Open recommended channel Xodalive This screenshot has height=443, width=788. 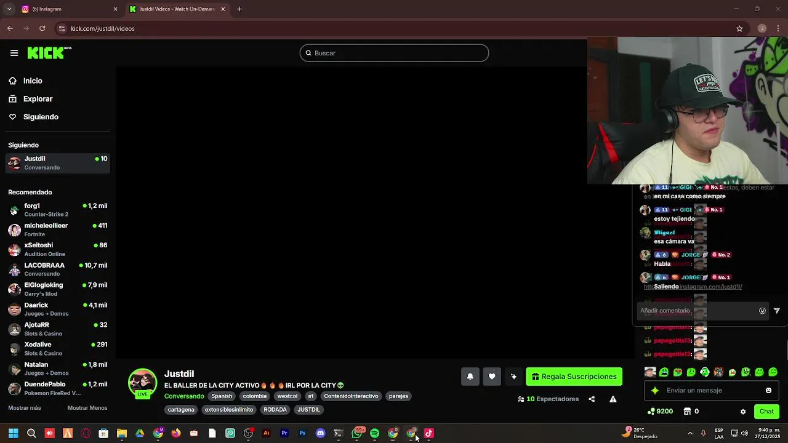[x=57, y=349]
